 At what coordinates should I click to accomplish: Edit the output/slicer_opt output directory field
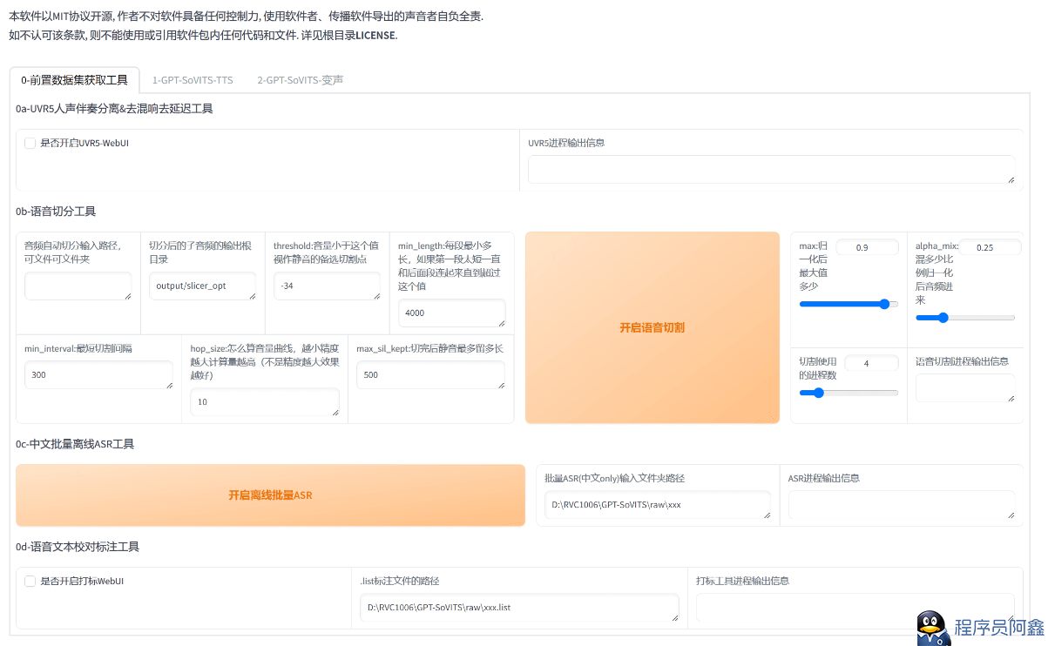tap(202, 286)
